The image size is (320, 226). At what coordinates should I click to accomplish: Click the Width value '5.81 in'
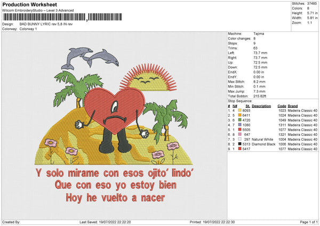(312, 18)
